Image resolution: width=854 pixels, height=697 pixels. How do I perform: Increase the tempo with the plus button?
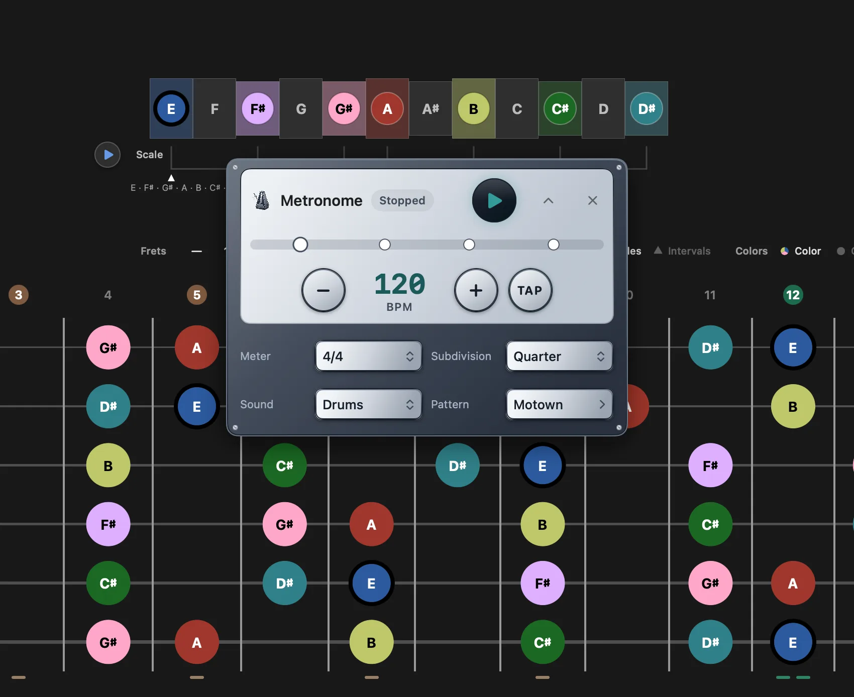(476, 290)
